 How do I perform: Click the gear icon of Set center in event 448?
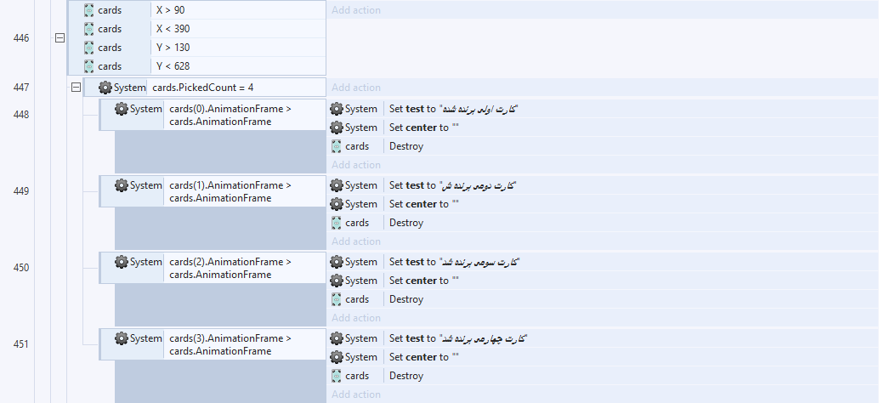(337, 128)
